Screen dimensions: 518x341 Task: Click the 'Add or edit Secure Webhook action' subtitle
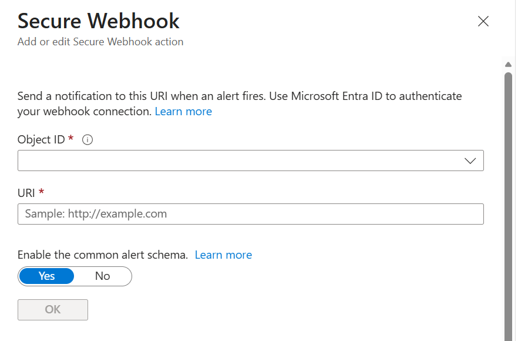(100, 42)
